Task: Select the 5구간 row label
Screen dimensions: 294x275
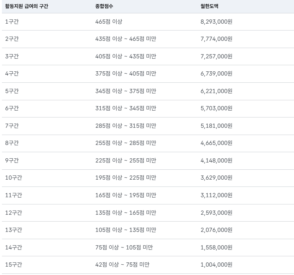Action: pyautogui.click(x=12, y=91)
